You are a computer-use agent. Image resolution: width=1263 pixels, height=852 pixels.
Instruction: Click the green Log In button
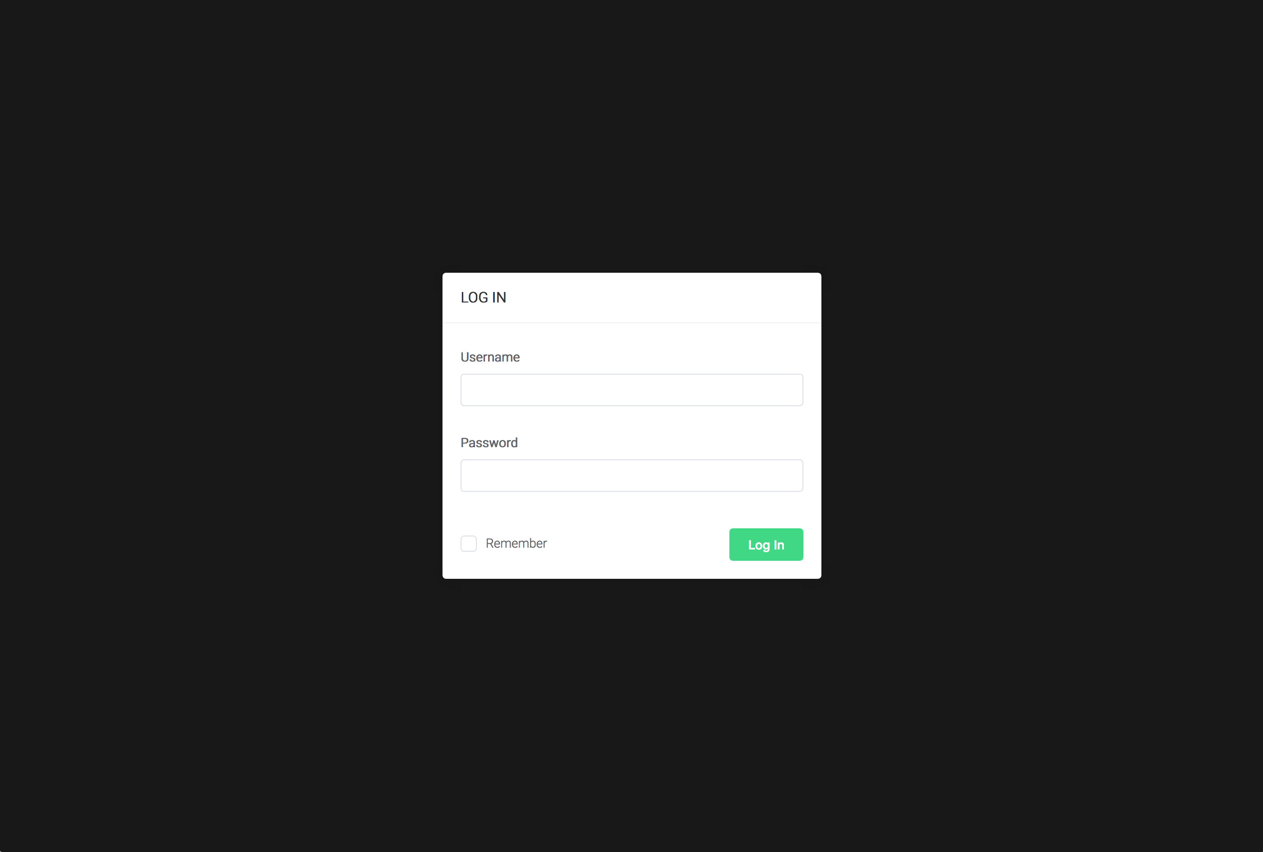click(766, 545)
